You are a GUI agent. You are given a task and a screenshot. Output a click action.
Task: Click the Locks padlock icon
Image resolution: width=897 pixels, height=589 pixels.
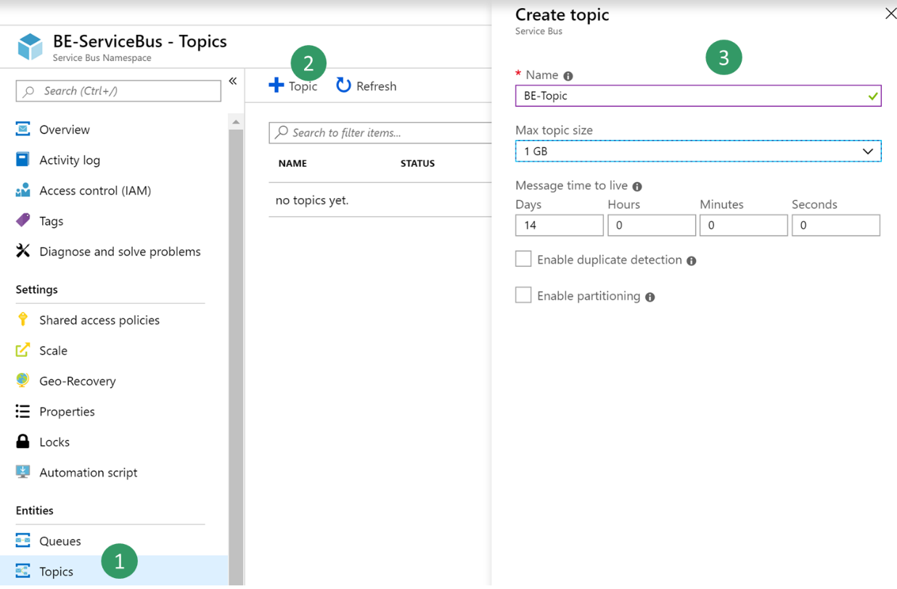23,442
